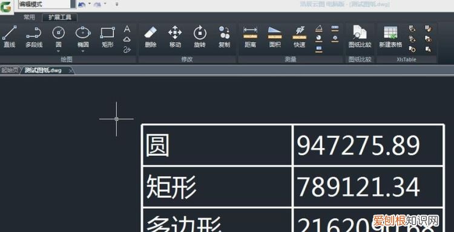Click the rectangle measure icon at bottom of 测量
The height and width of the screenshot is (232, 454).
(x=319, y=49)
